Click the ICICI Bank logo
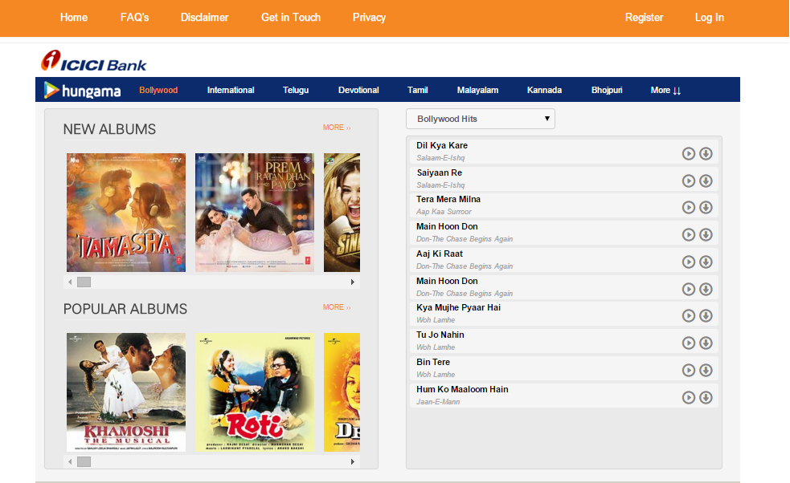Screen dimensions: 790x483 pos(94,61)
